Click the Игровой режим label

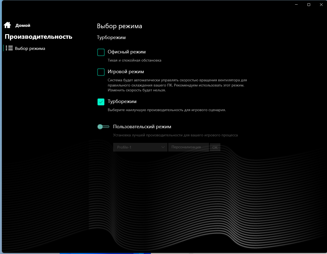(126, 72)
